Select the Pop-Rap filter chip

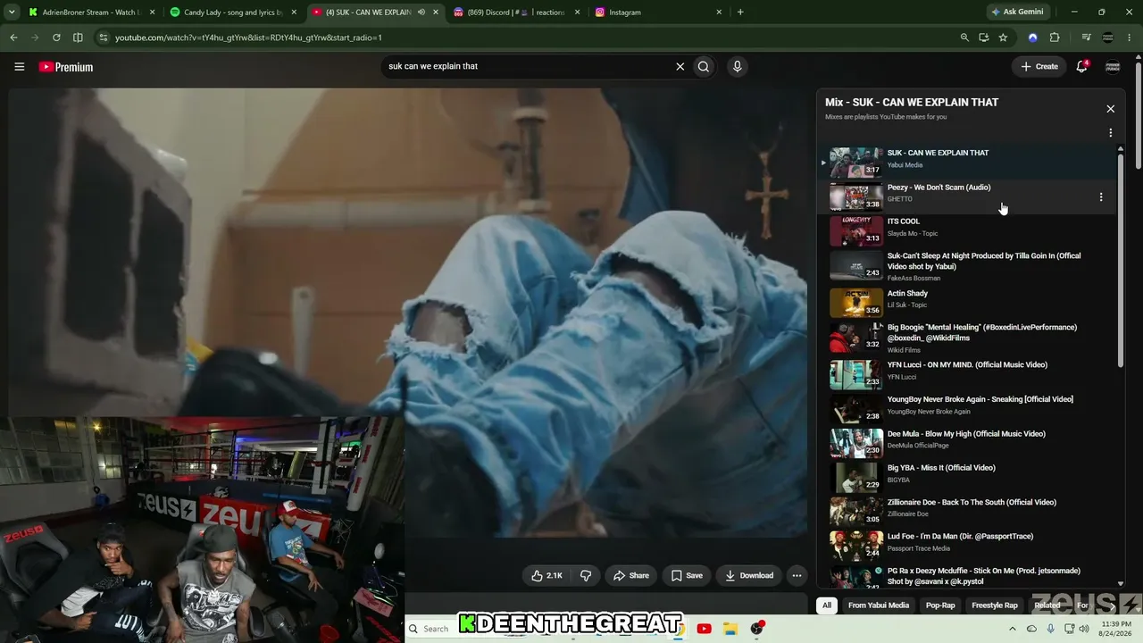[x=940, y=605]
